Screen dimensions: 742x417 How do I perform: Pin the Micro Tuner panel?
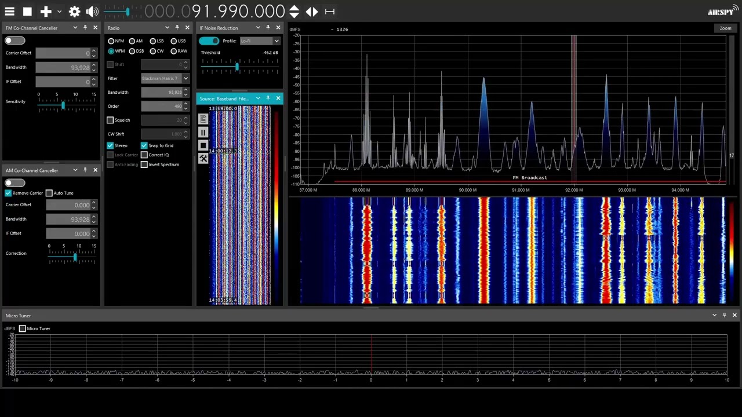point(724,315)
